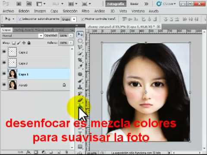Distribute left edges in options bar
This screenshot has height=155, width=207.
click(x=185, y=19)
